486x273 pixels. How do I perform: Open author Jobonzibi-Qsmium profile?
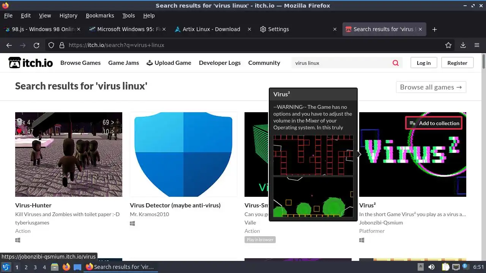click(381, 223)
